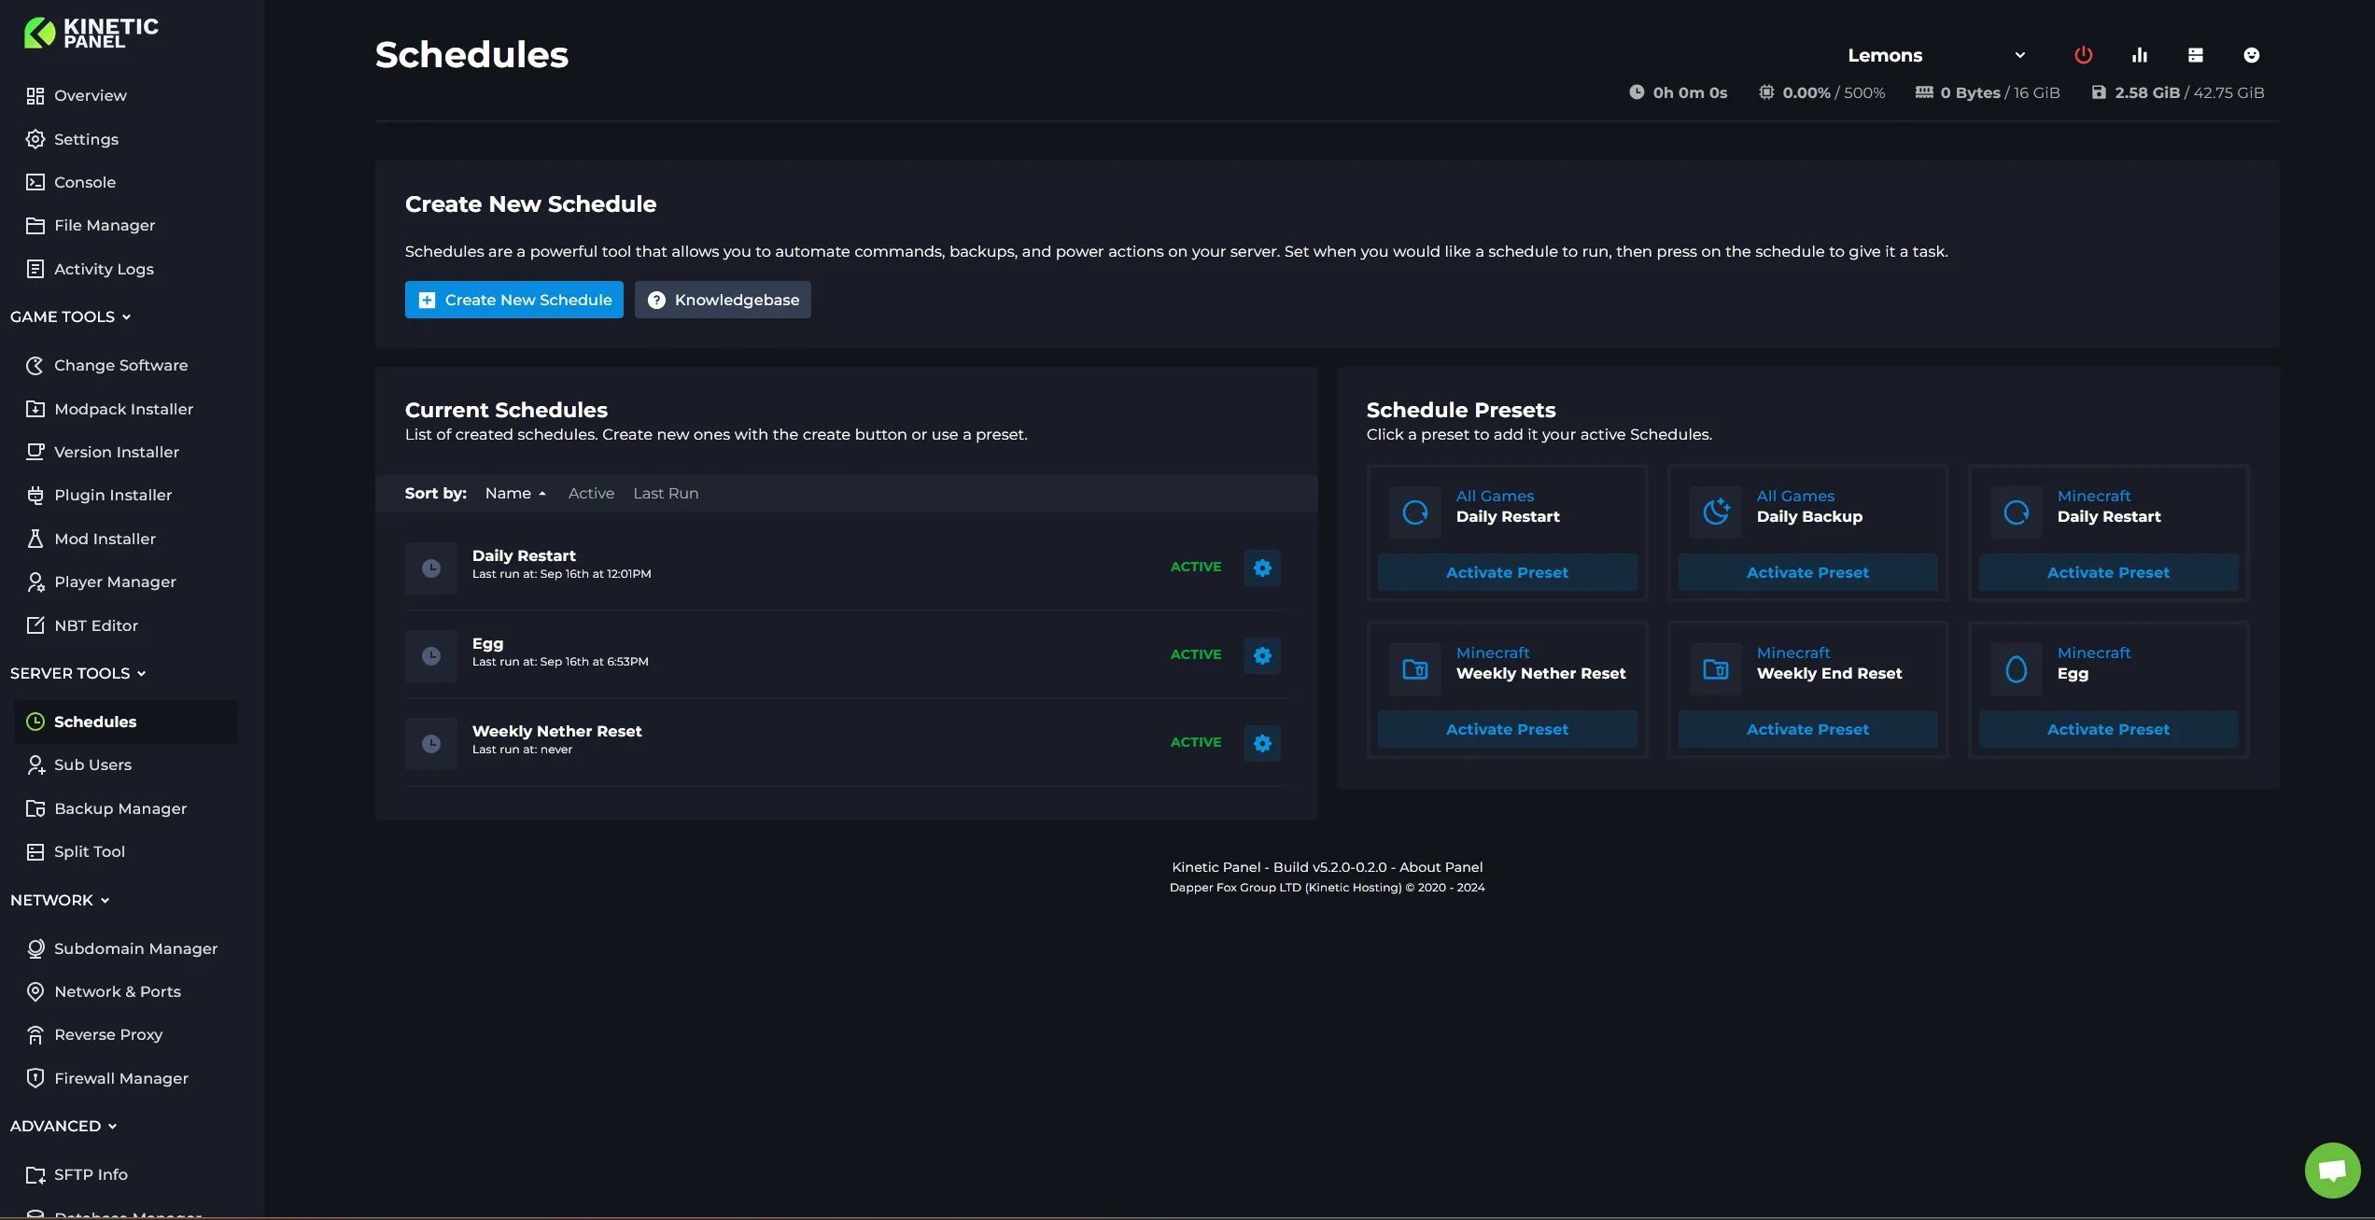Go to Backup Manager in sidebar
The width and height of the screenshot is (2375, 1220).
(119, 808)
